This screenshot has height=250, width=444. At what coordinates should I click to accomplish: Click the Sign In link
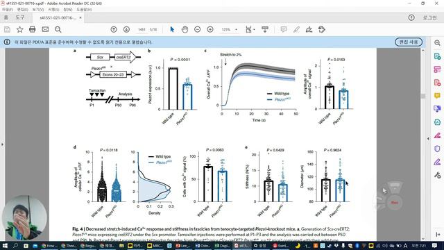click(x=430, y=17)
